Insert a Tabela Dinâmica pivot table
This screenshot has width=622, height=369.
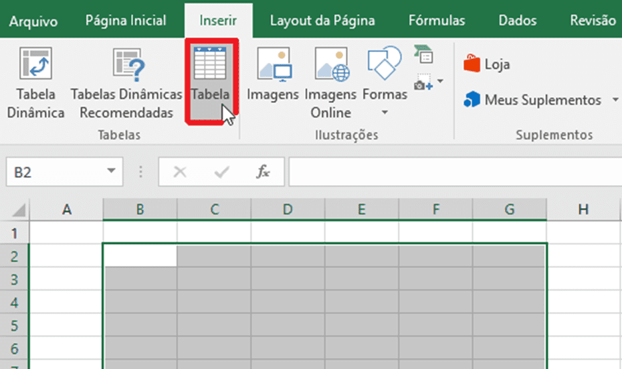[35, 84]
